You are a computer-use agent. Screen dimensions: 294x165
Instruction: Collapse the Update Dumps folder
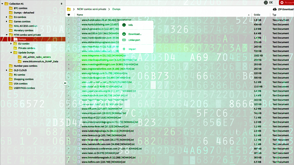11,52
